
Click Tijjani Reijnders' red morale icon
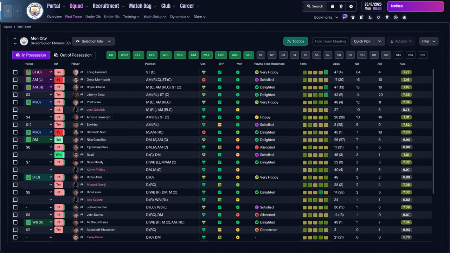tap(238, 147)
